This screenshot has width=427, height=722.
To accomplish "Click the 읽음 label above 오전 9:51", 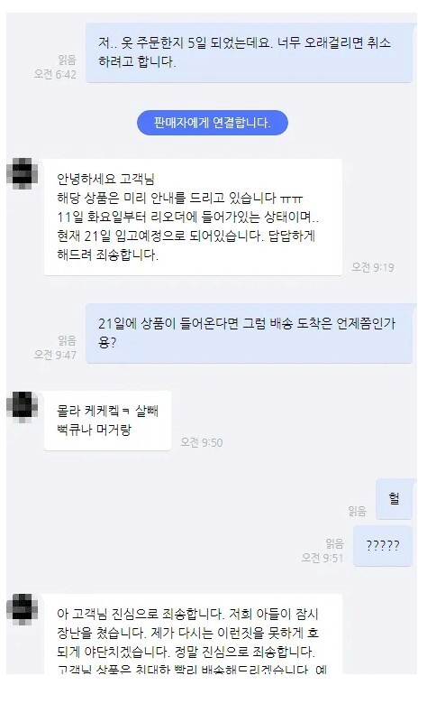I will tap(334, 543).
